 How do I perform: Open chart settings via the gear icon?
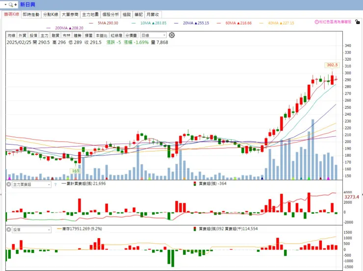coord(172,35)
